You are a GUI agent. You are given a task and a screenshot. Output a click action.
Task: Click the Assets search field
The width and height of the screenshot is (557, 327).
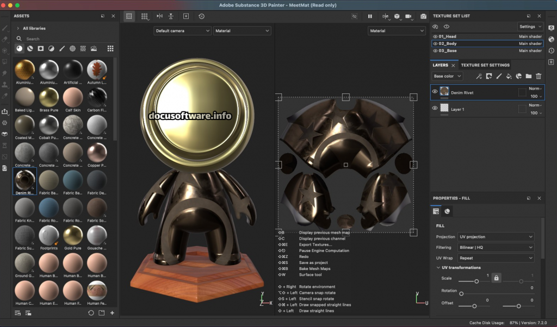(64, 39)
